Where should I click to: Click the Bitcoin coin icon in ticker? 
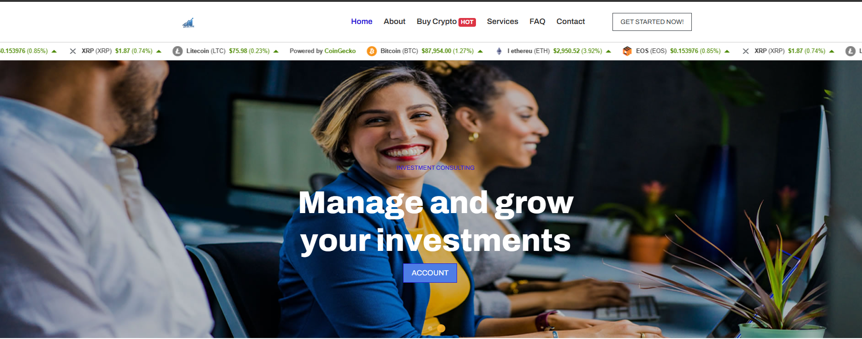tap(372, 51)
